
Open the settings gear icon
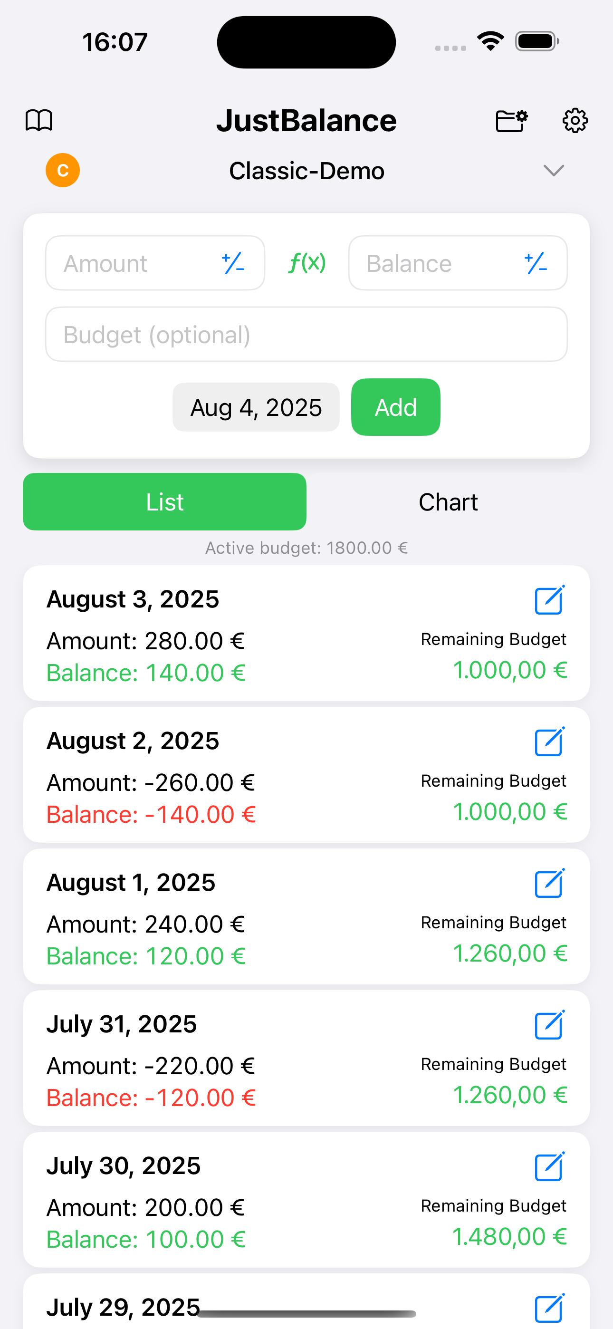click(575, 121)
